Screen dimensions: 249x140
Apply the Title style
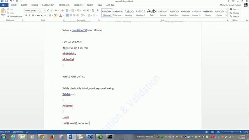[x=152, y=13]
